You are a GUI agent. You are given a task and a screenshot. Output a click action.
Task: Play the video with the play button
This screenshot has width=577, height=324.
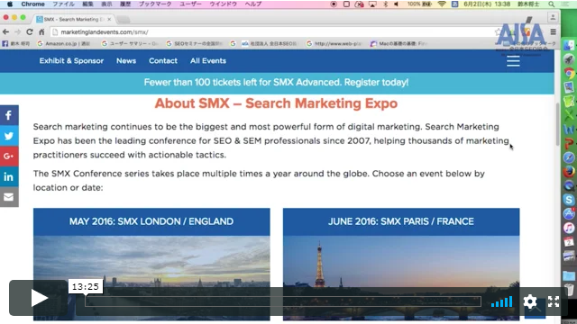click(39, 298)
